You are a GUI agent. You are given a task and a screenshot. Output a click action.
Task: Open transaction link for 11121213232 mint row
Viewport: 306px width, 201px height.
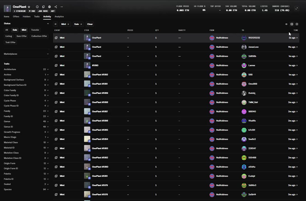click(x=297, y=38)
